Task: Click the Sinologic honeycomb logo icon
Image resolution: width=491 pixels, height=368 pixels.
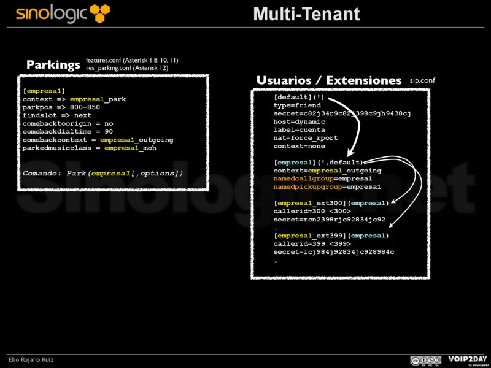Action: click(x=99, y=13)
